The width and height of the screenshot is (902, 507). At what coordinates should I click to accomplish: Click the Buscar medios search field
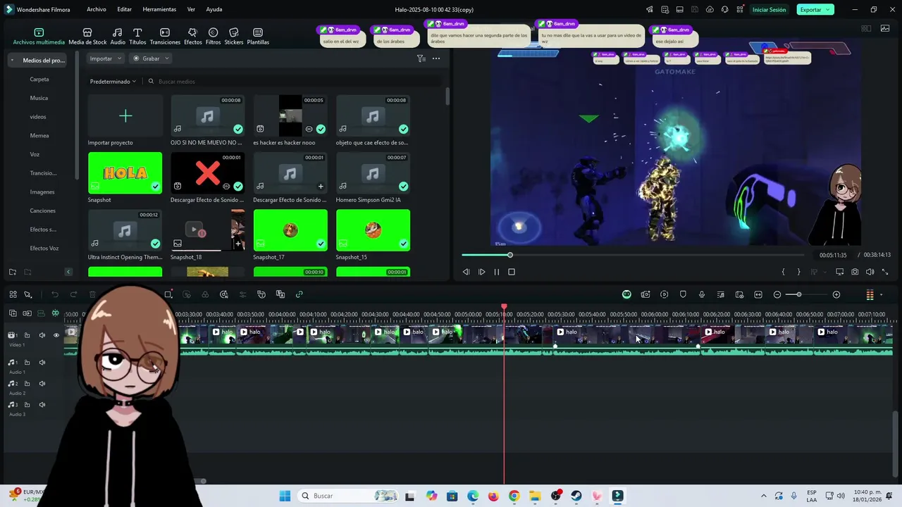click(x=296, y=82)
